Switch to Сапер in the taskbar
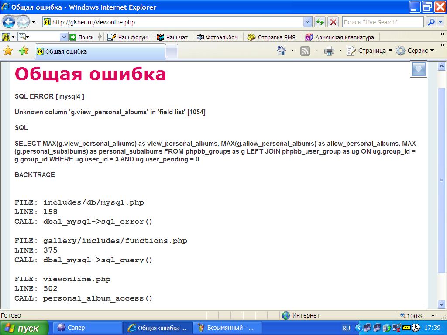 tap(86, 328)
